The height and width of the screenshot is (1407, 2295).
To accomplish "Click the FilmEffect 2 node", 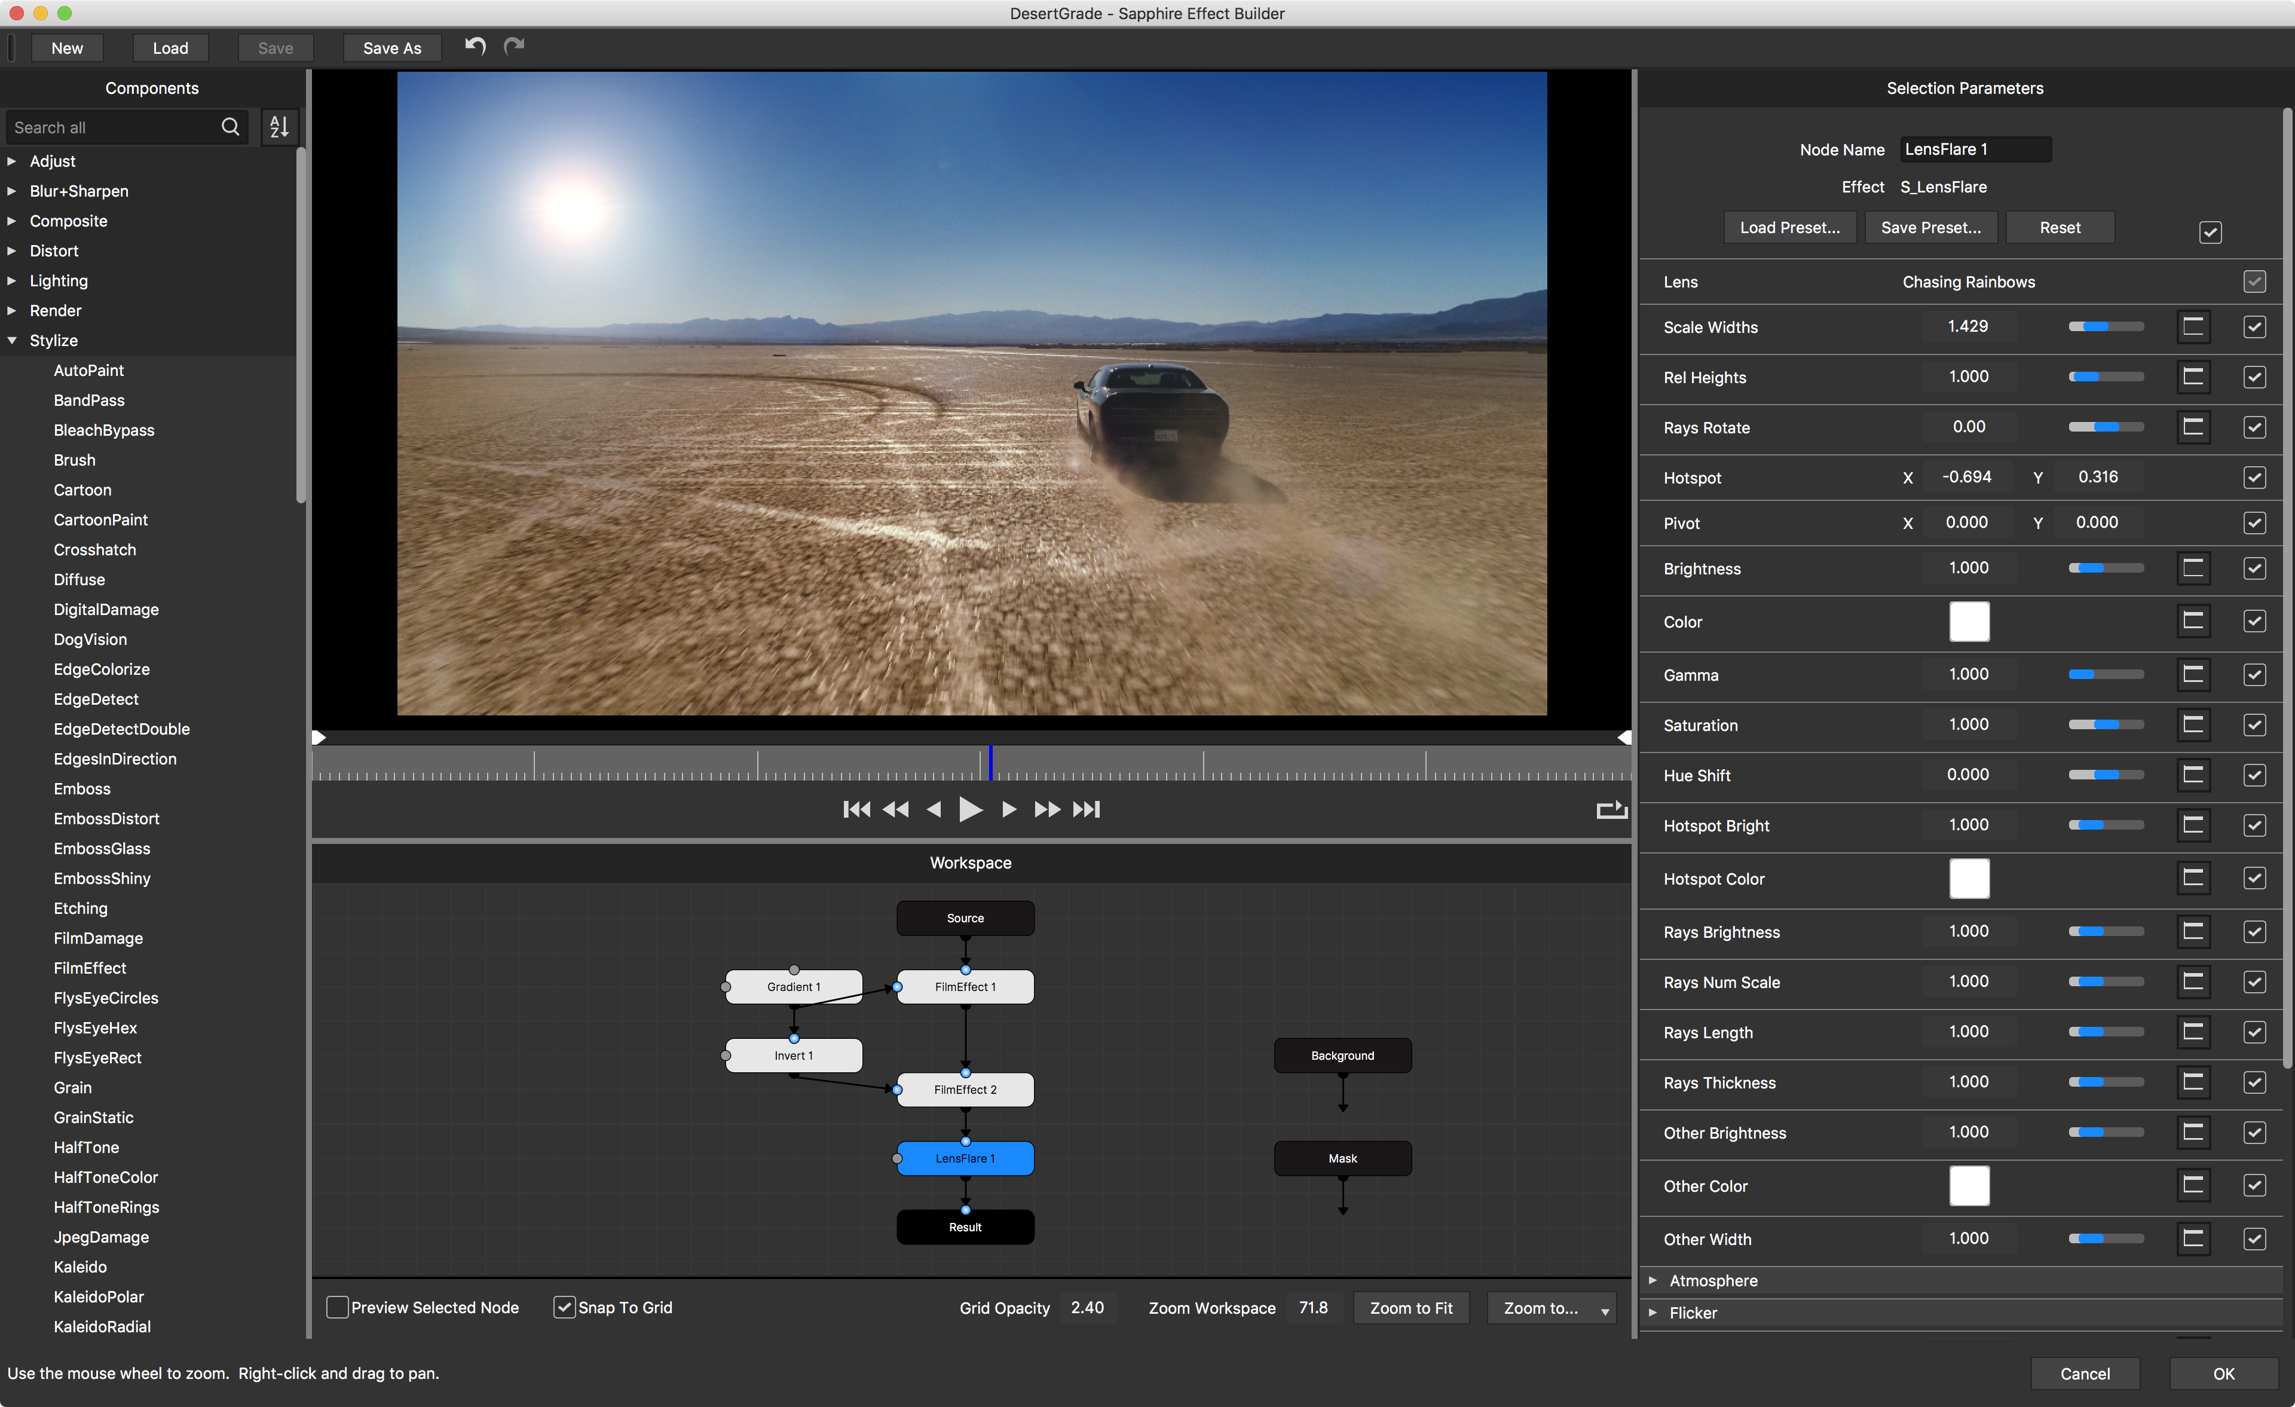I will tap(966, 1090).
